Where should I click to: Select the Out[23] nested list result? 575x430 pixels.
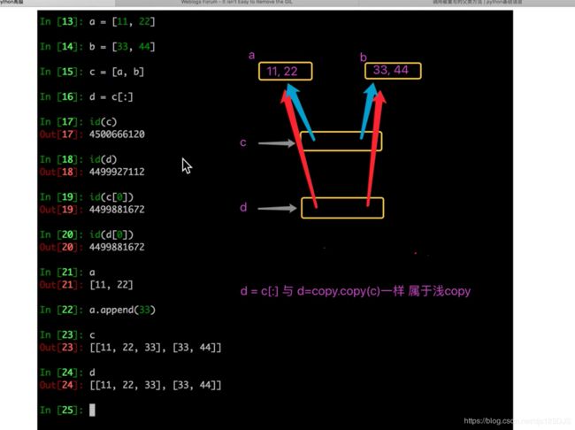(156, 348)
